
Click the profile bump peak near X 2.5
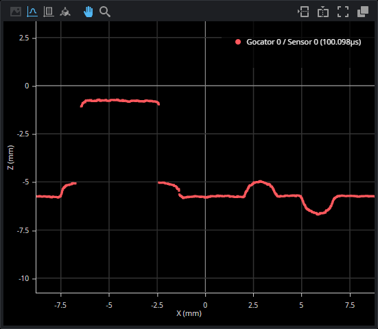coord(260,182)
